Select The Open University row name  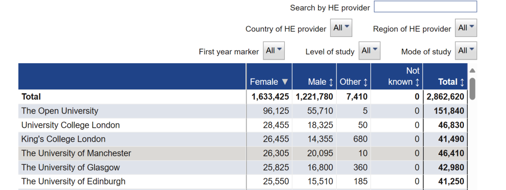[x=60, y=111]
